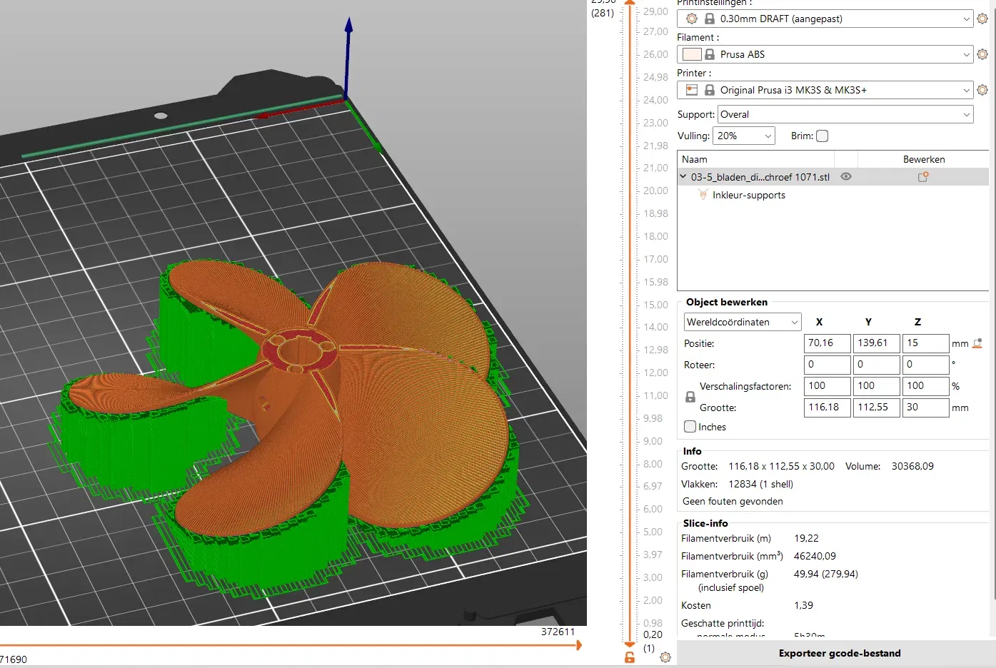996x668 pixels.
Task: Open the Support dropdown showing Overal
Action: [x=845, y=114]
